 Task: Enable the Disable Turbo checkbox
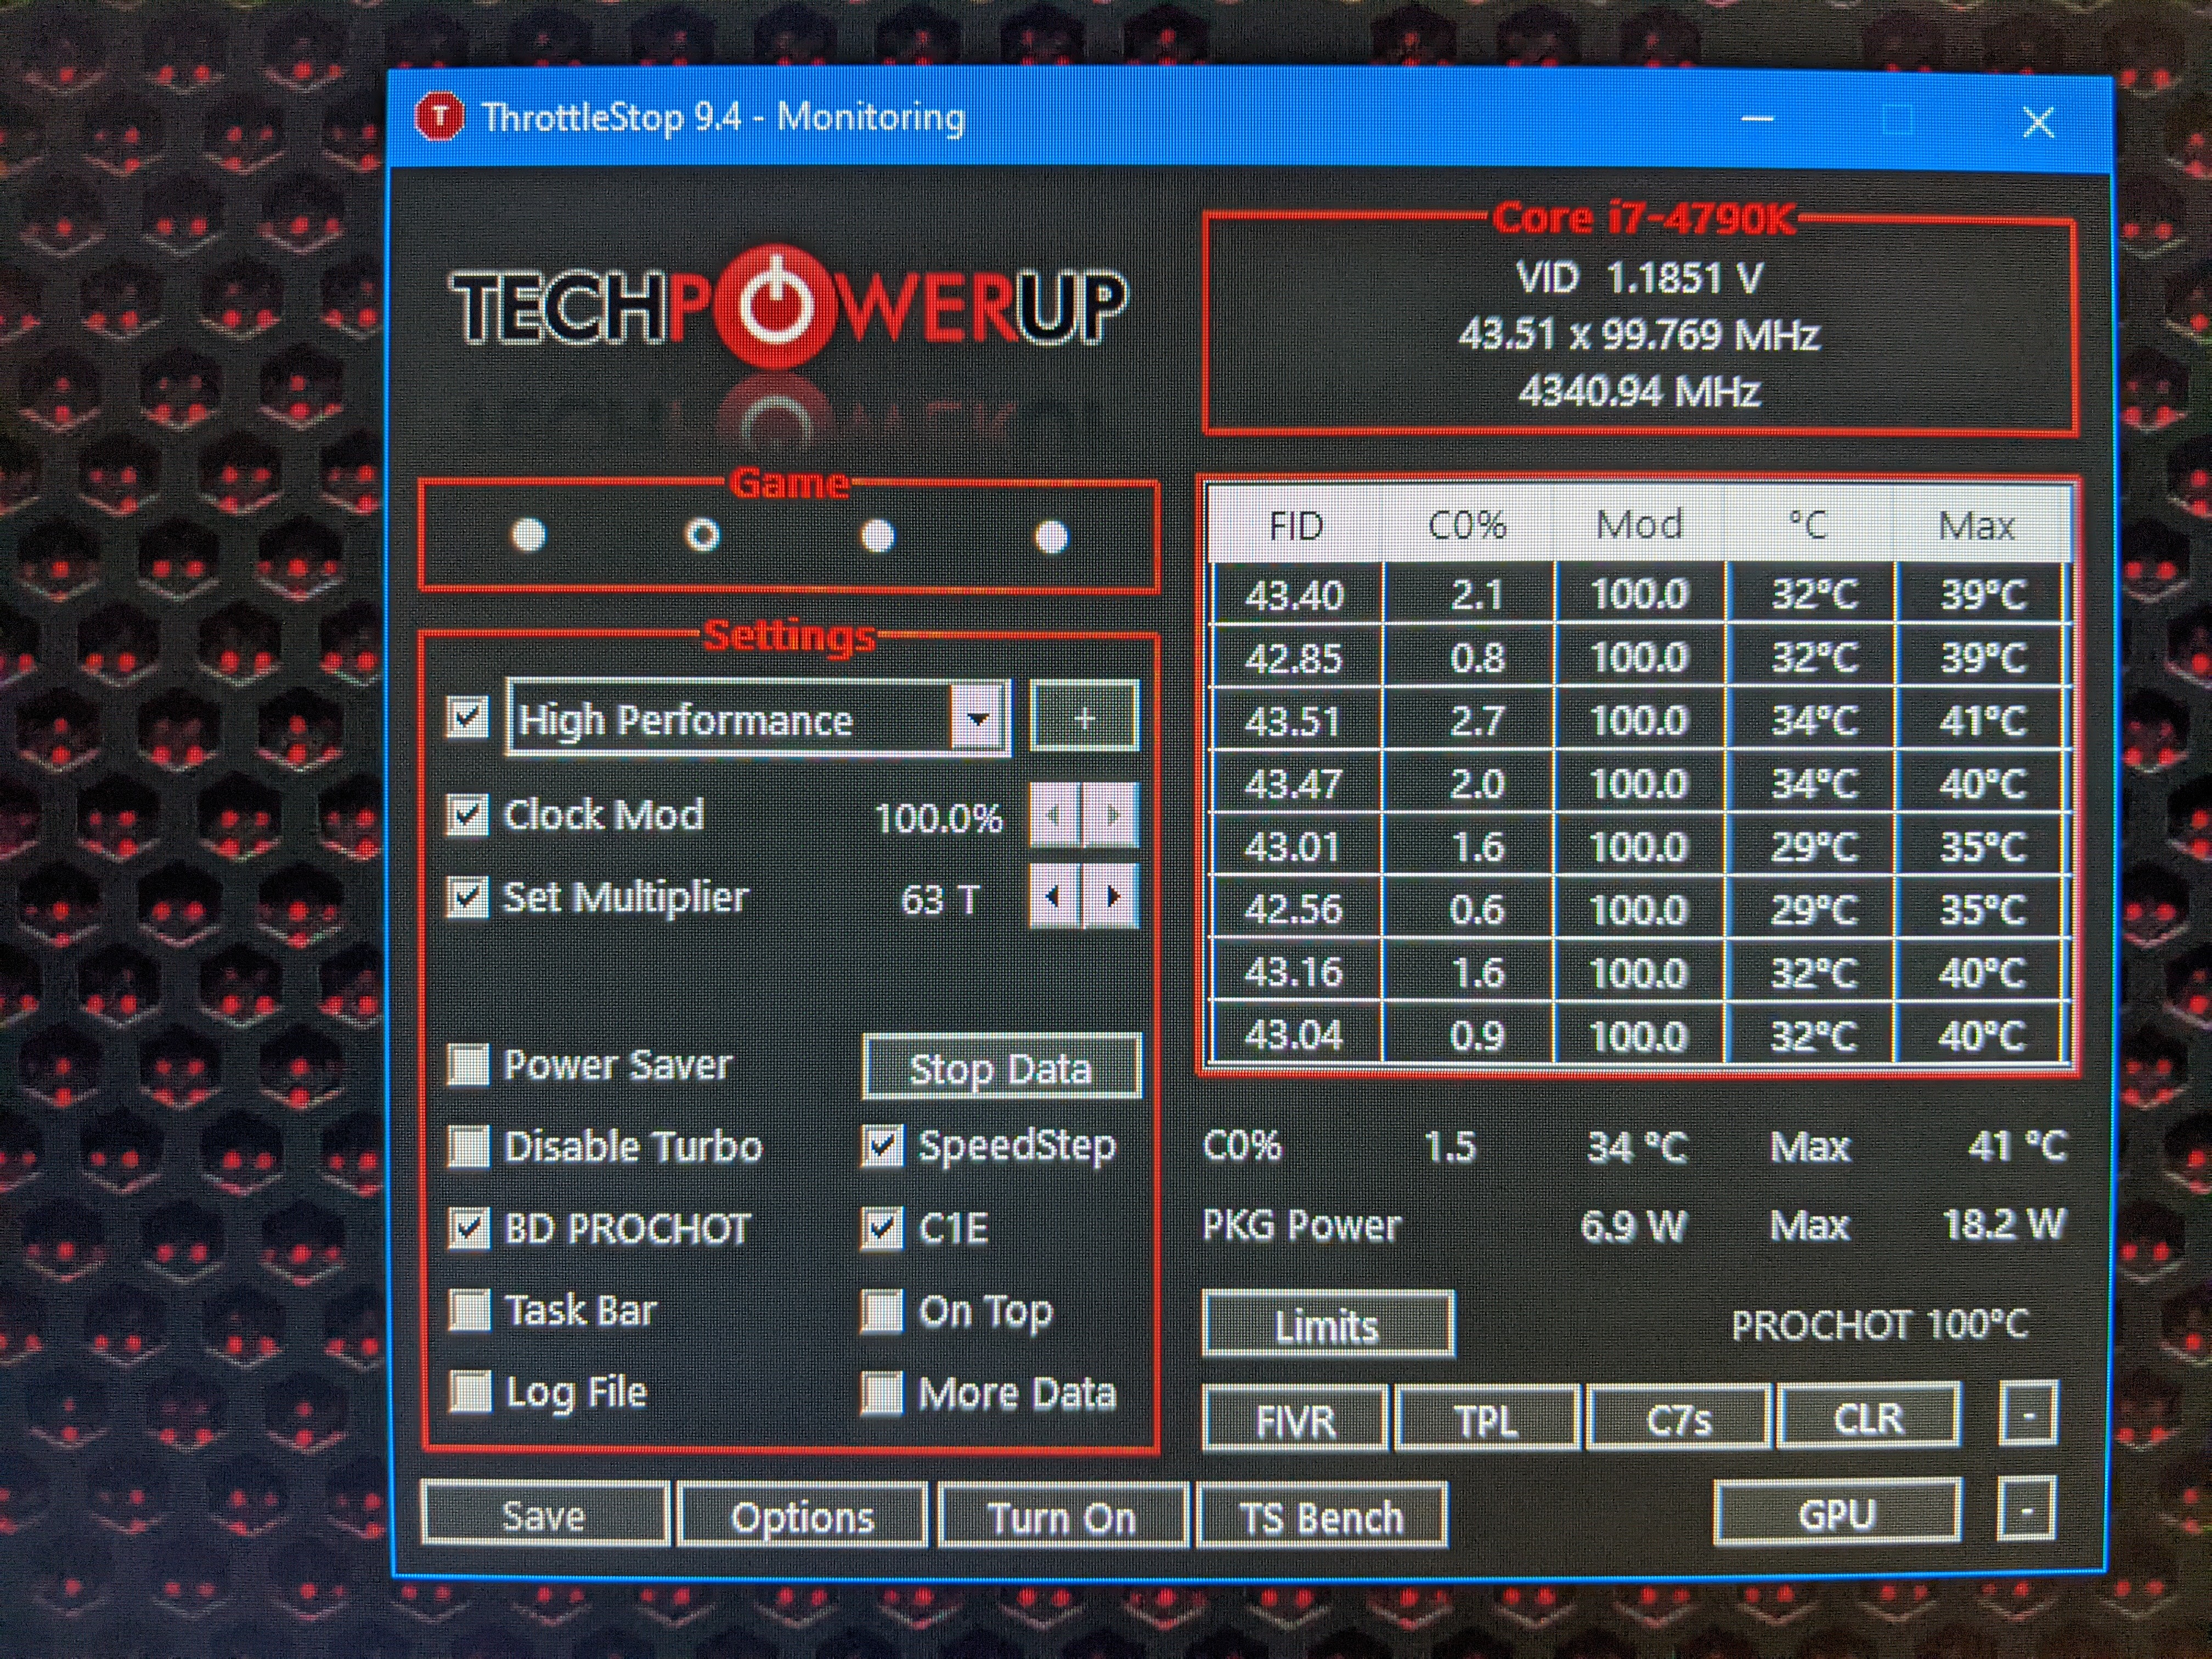click(x=469, y=1147)
